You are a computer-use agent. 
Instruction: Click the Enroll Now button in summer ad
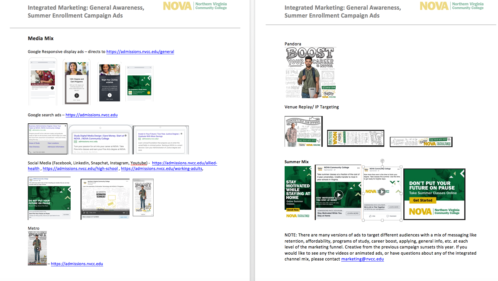(293, 210)
